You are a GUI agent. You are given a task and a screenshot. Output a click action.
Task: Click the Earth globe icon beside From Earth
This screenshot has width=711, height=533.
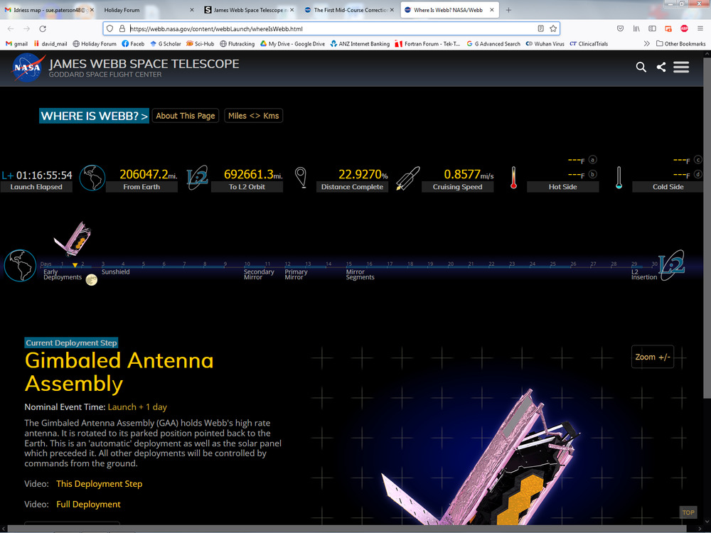pos(92,178)
